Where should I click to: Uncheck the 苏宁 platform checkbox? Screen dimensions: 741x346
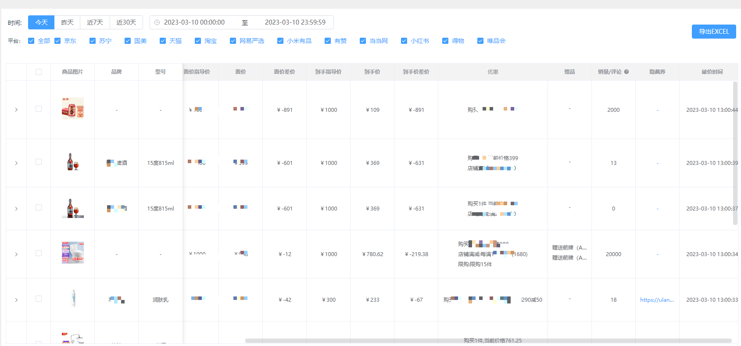(x=93, y=41)
